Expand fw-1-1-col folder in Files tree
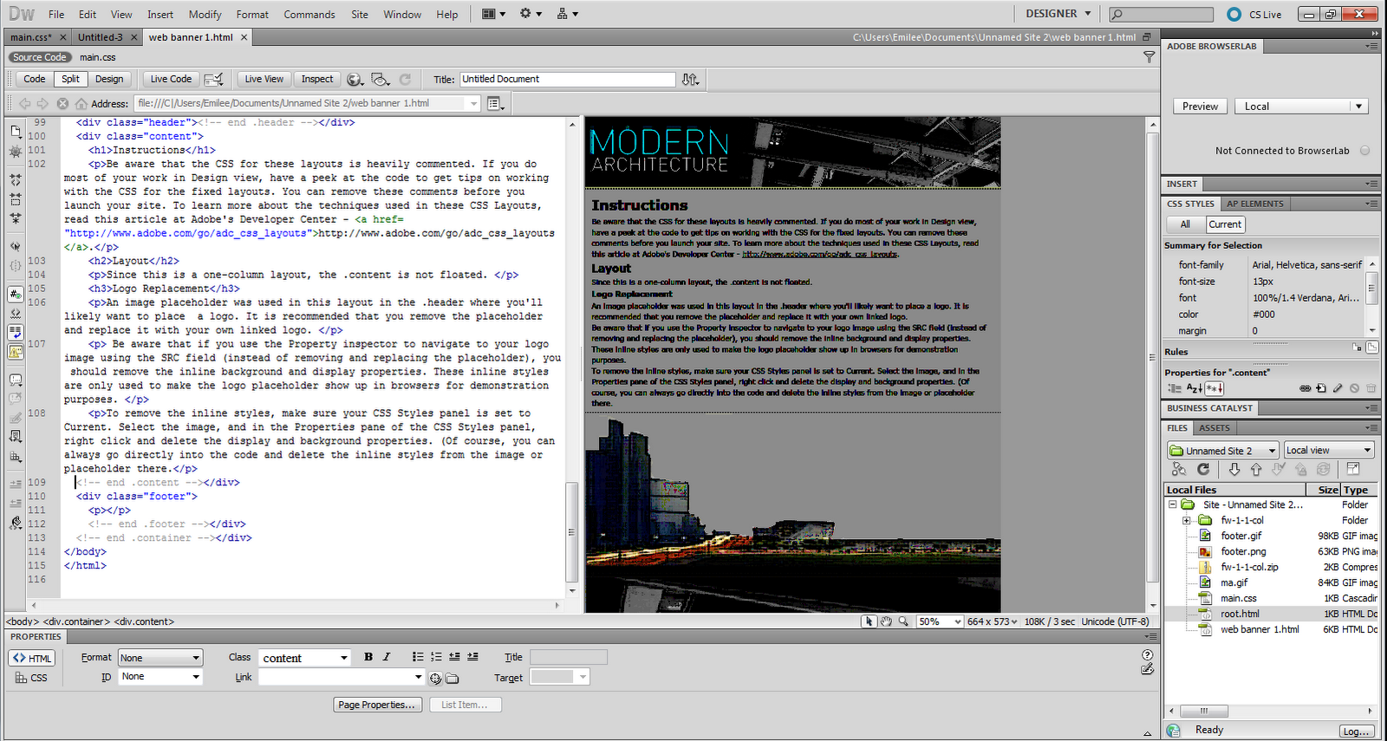Viewport: 1387px width, 741px height. click(x=1186, y=521)
